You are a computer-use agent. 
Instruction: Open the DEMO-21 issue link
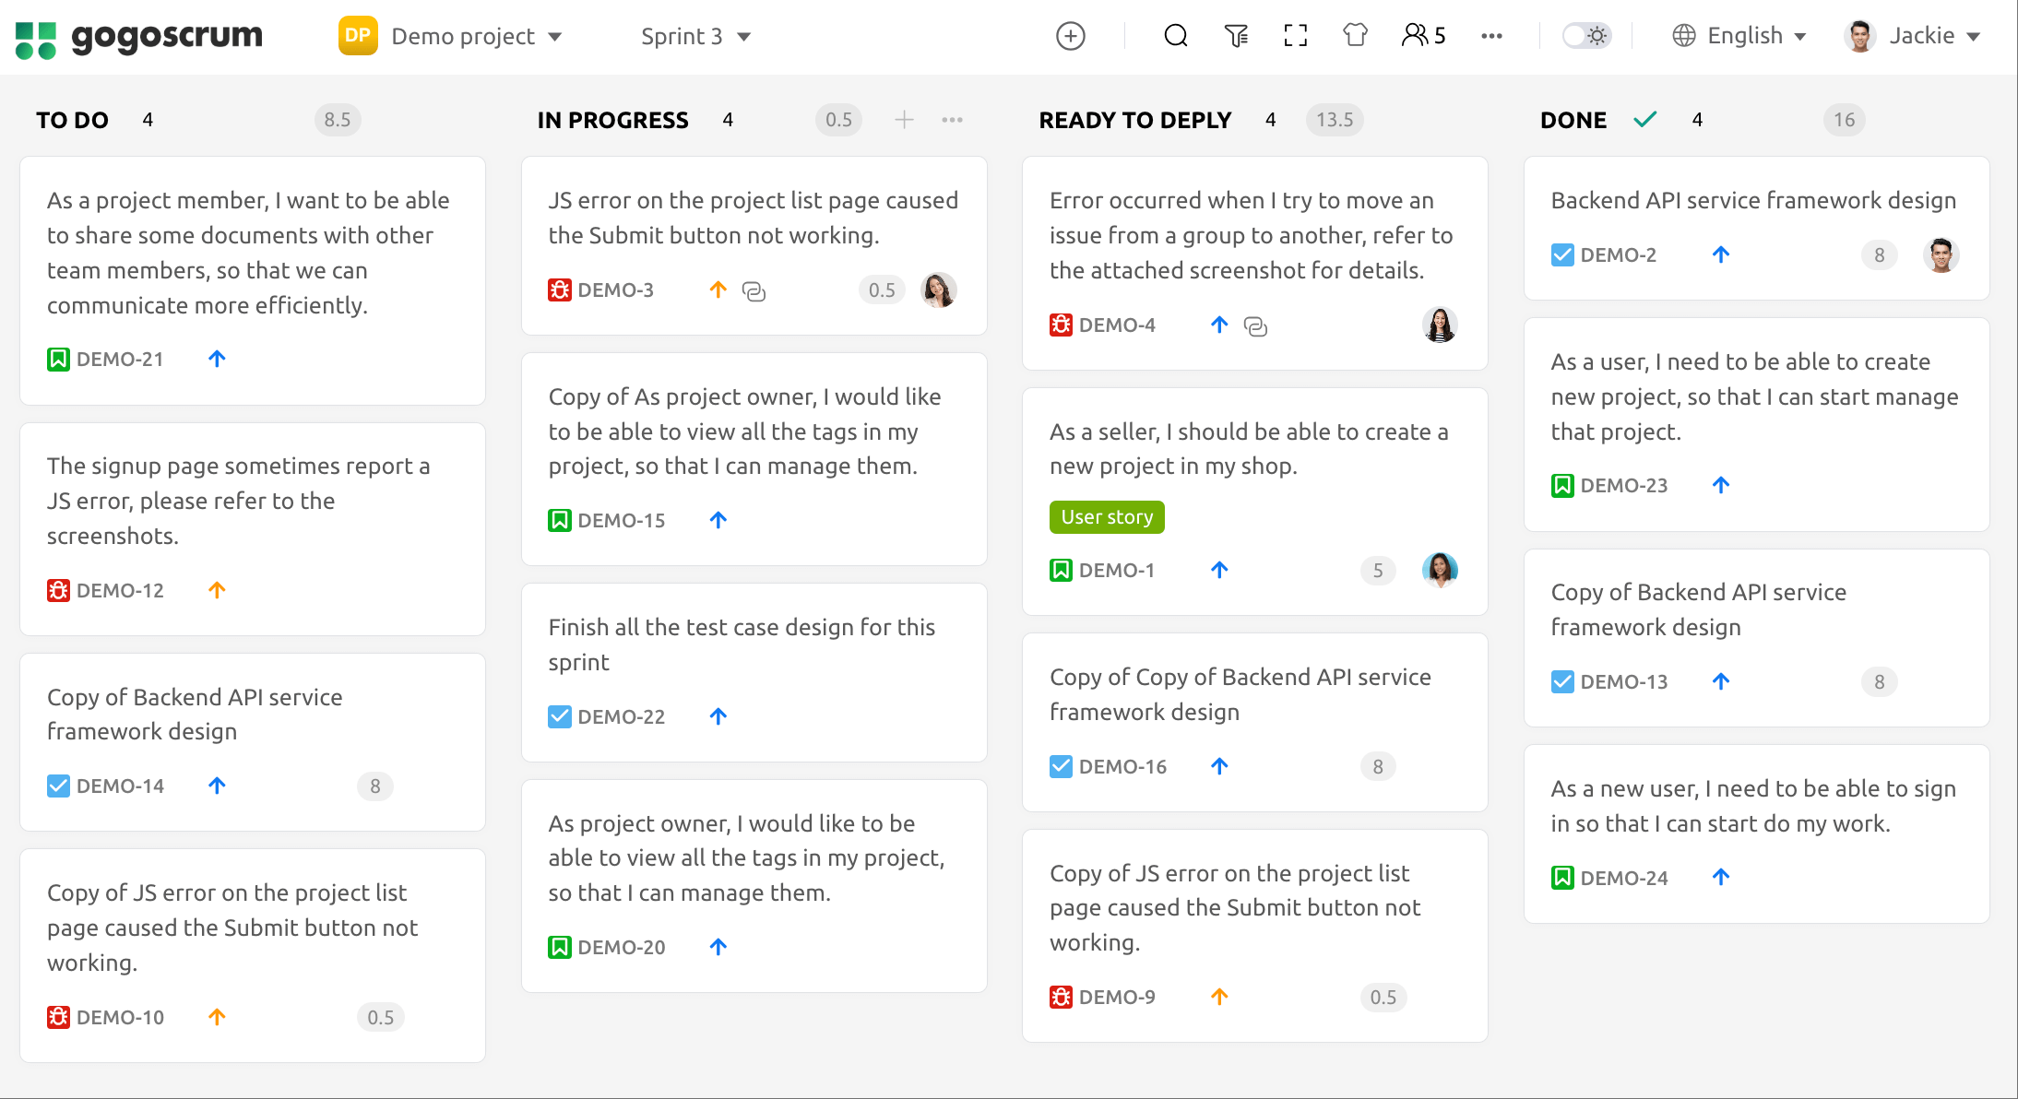[x=120, y=360]
